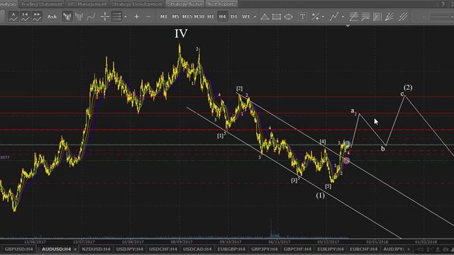Select the IV wave label on chart
The image size is (454, 255).
pos(181,33)
